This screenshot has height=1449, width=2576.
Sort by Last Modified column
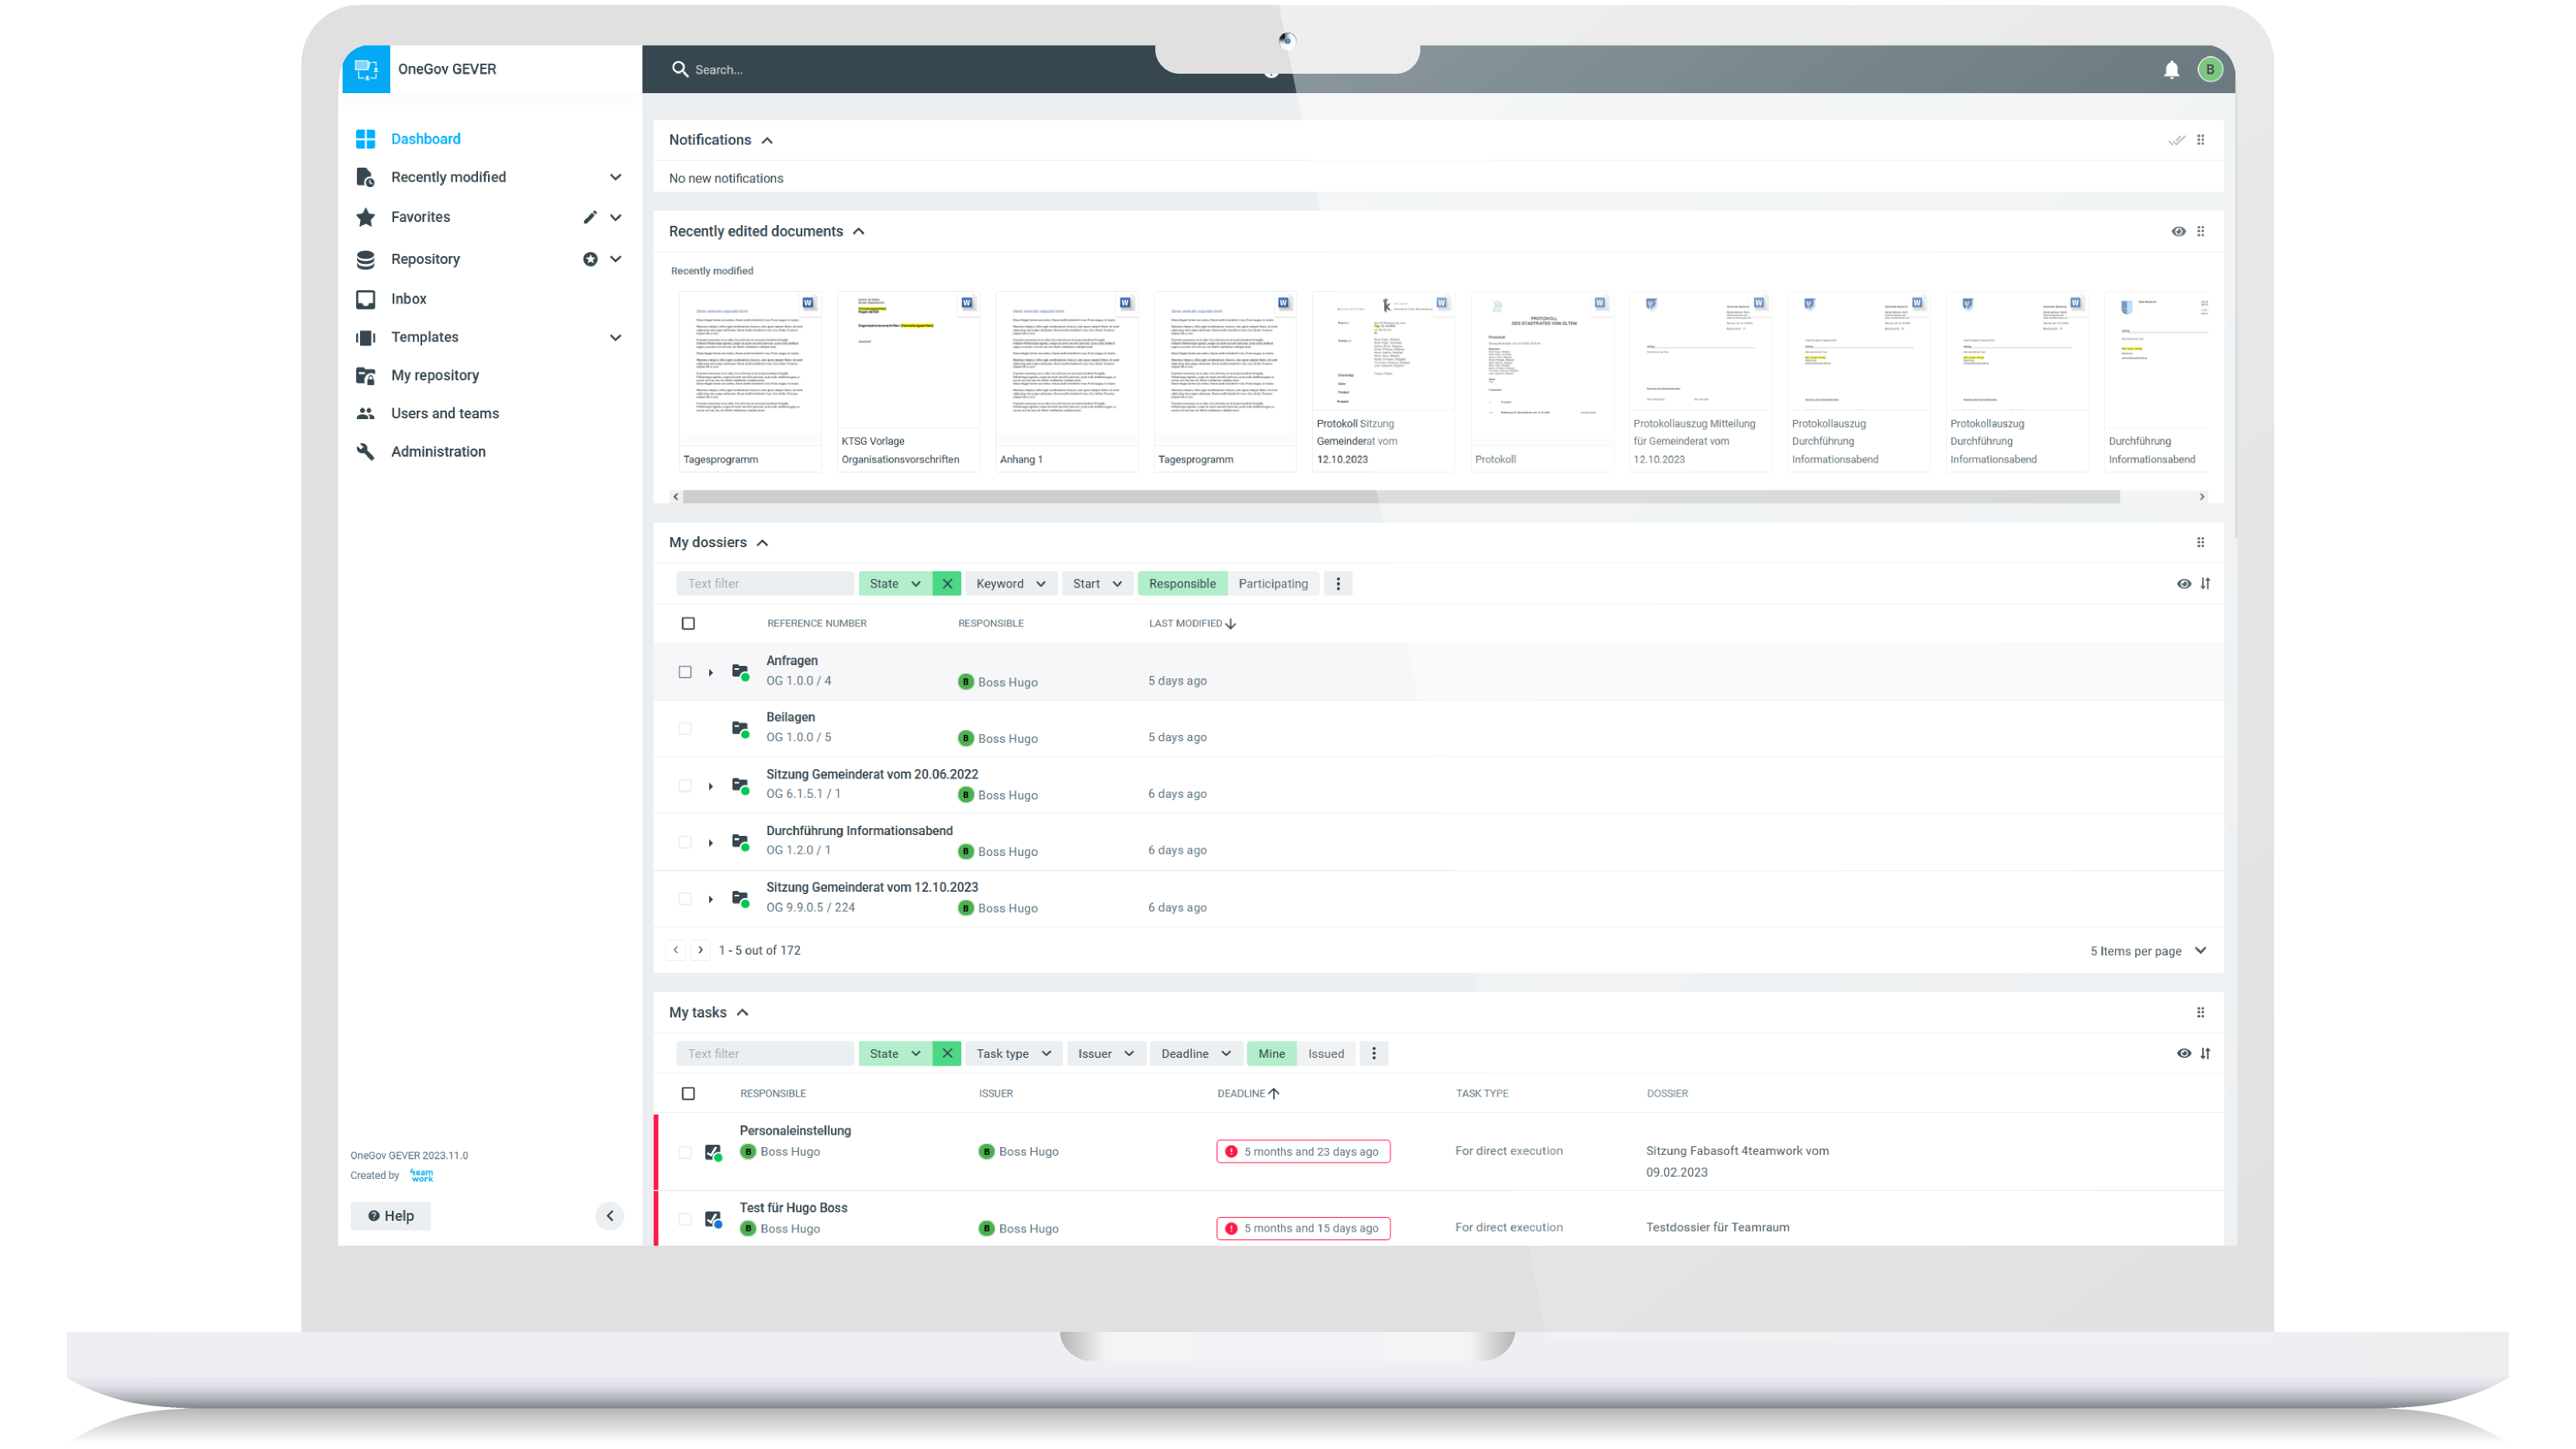coord(1191,623)
